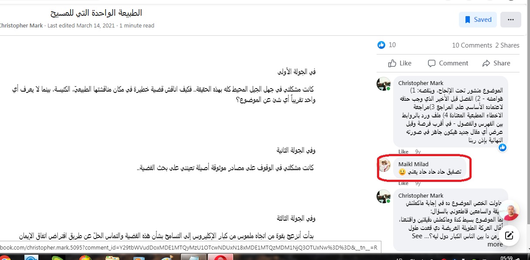The height and width of the screenshot is (260, 530).
Task: Open author Christopher Mark's profile from the note header
Action: (x=21, y=25)
